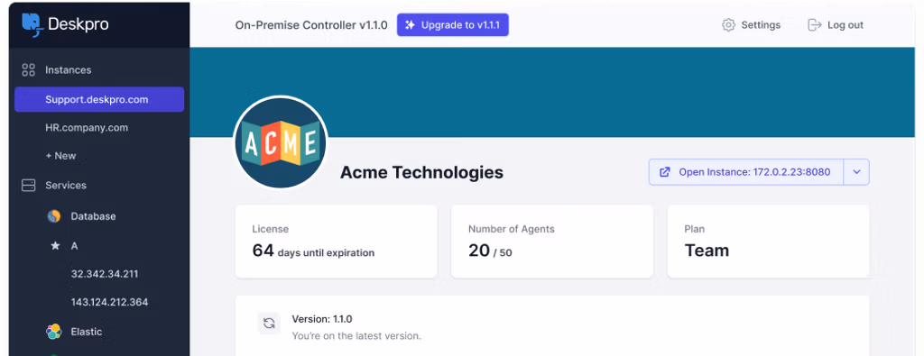924x356 pixels.
Task: Click Upgrade to v1.1.1 button
Action: coord(453,24)
